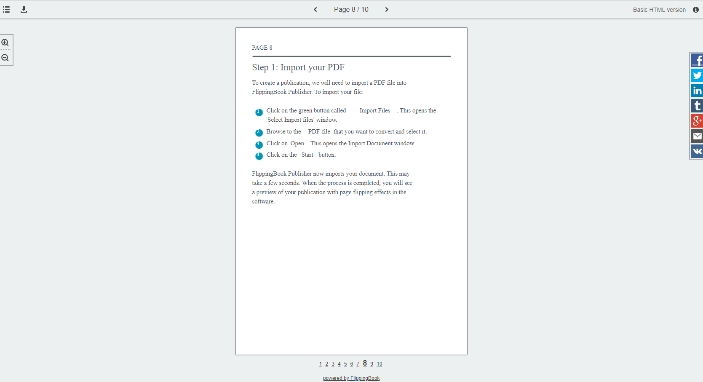Click the 'PDF-file' text in step 2

[x=319, y=131]
